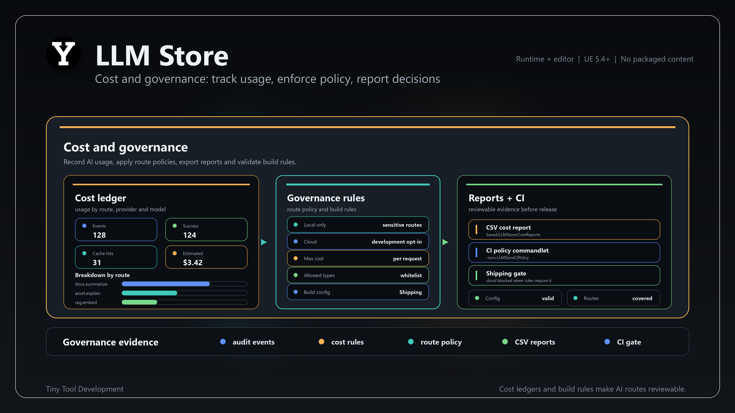This screenshot has width=735, height=413.
Task: Click the -run=LLMStoreCIPolicy text
Action: tap(507, 258)
